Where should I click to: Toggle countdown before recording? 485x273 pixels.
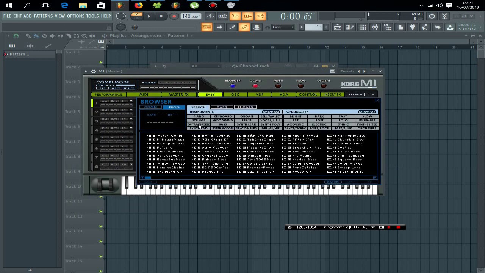tap(235, 16)
